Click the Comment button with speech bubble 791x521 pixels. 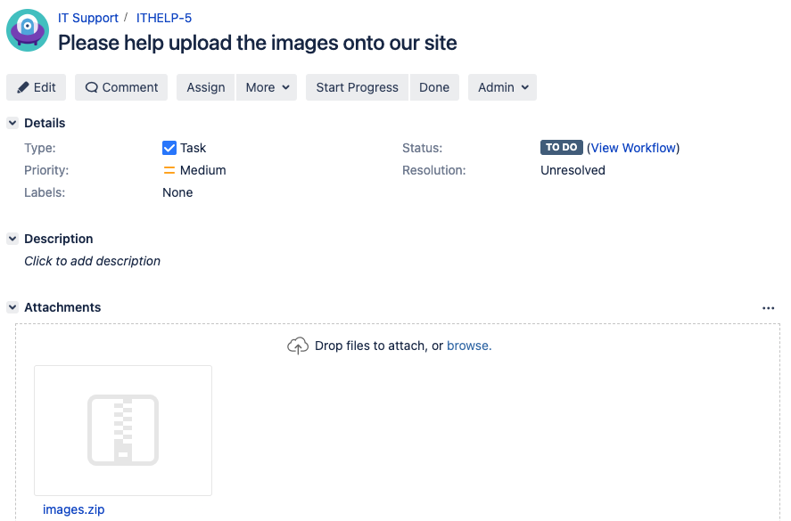pyautogui.click(x=121, y=87)
